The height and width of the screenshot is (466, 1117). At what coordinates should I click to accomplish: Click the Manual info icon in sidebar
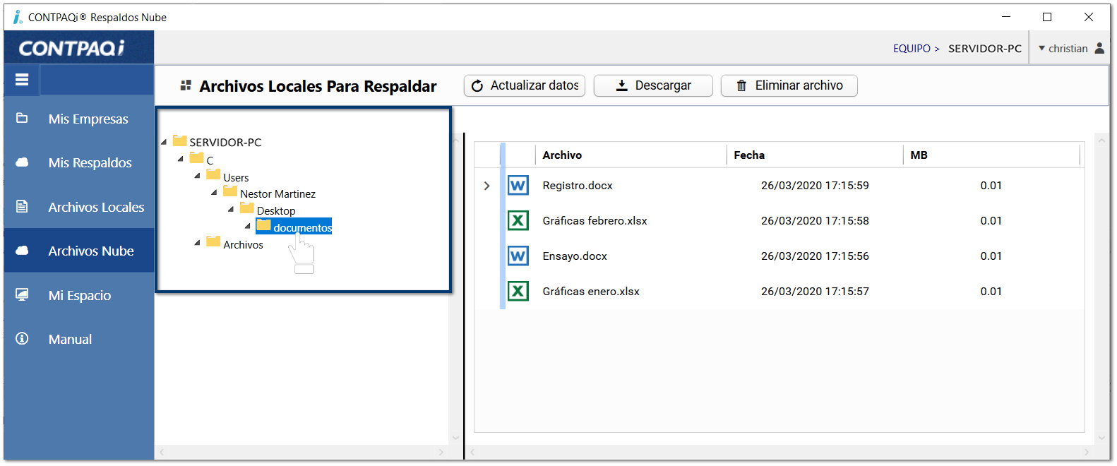(22, 339)
